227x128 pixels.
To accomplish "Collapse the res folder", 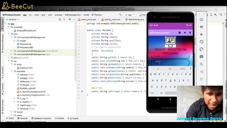I will tap(9, 61).
